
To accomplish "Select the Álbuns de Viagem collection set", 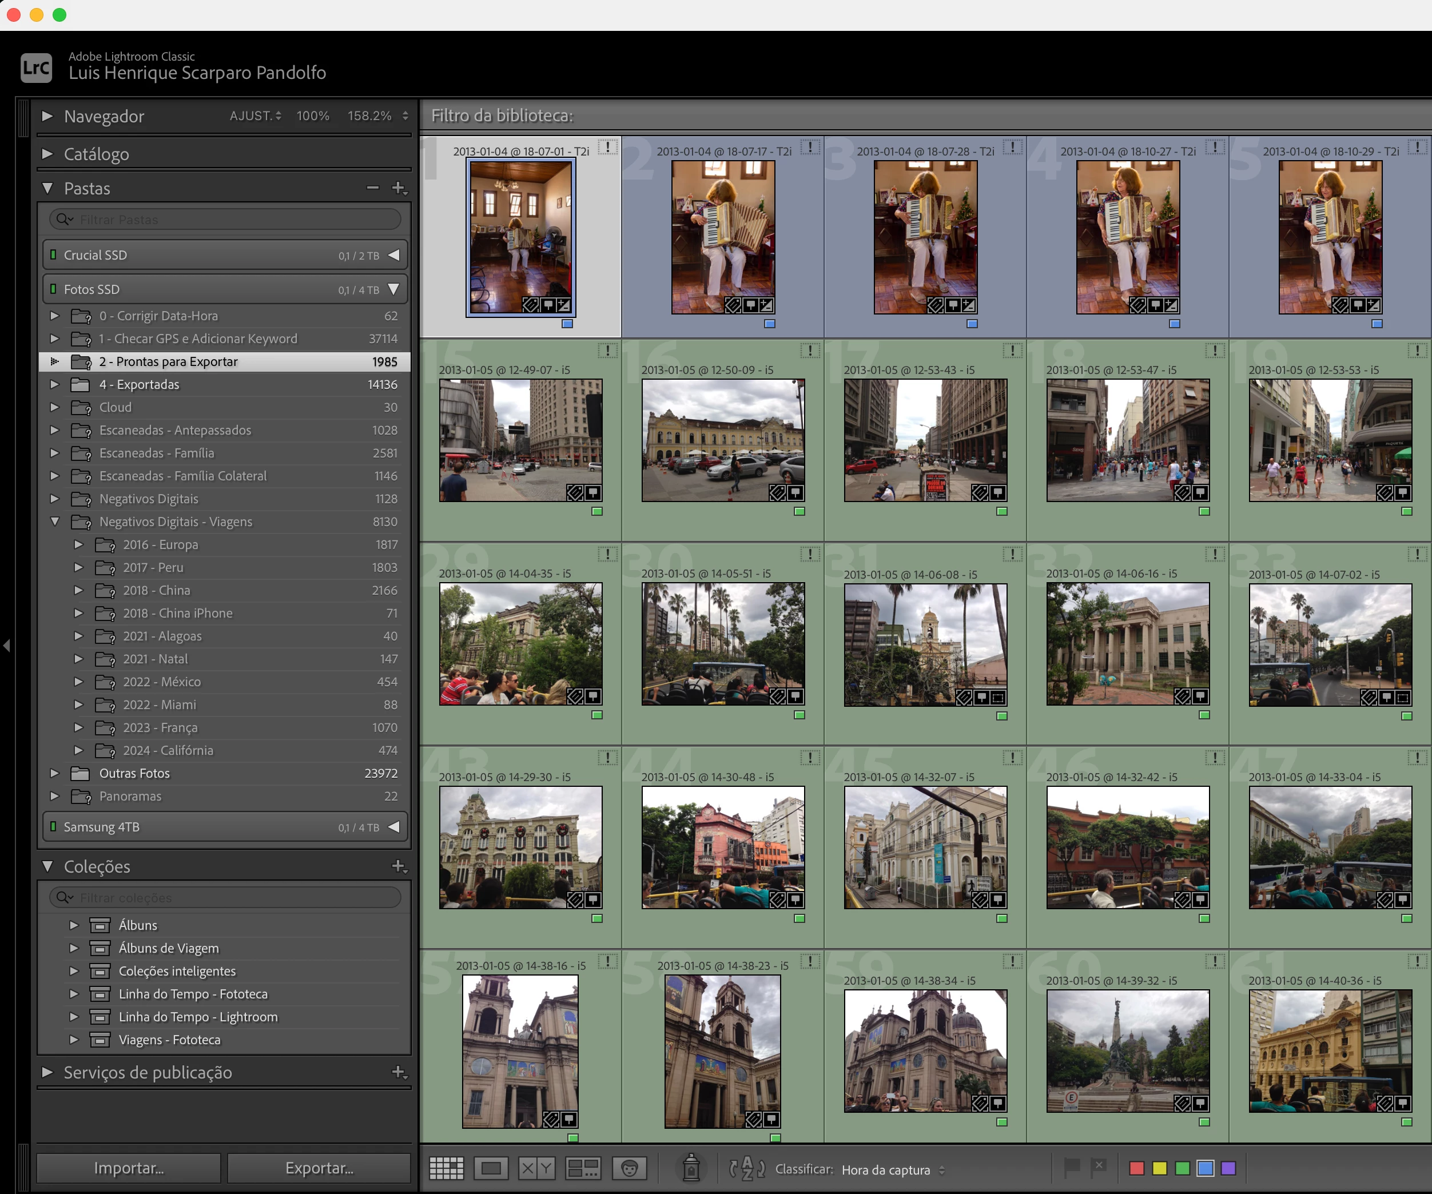I will 169,948.
